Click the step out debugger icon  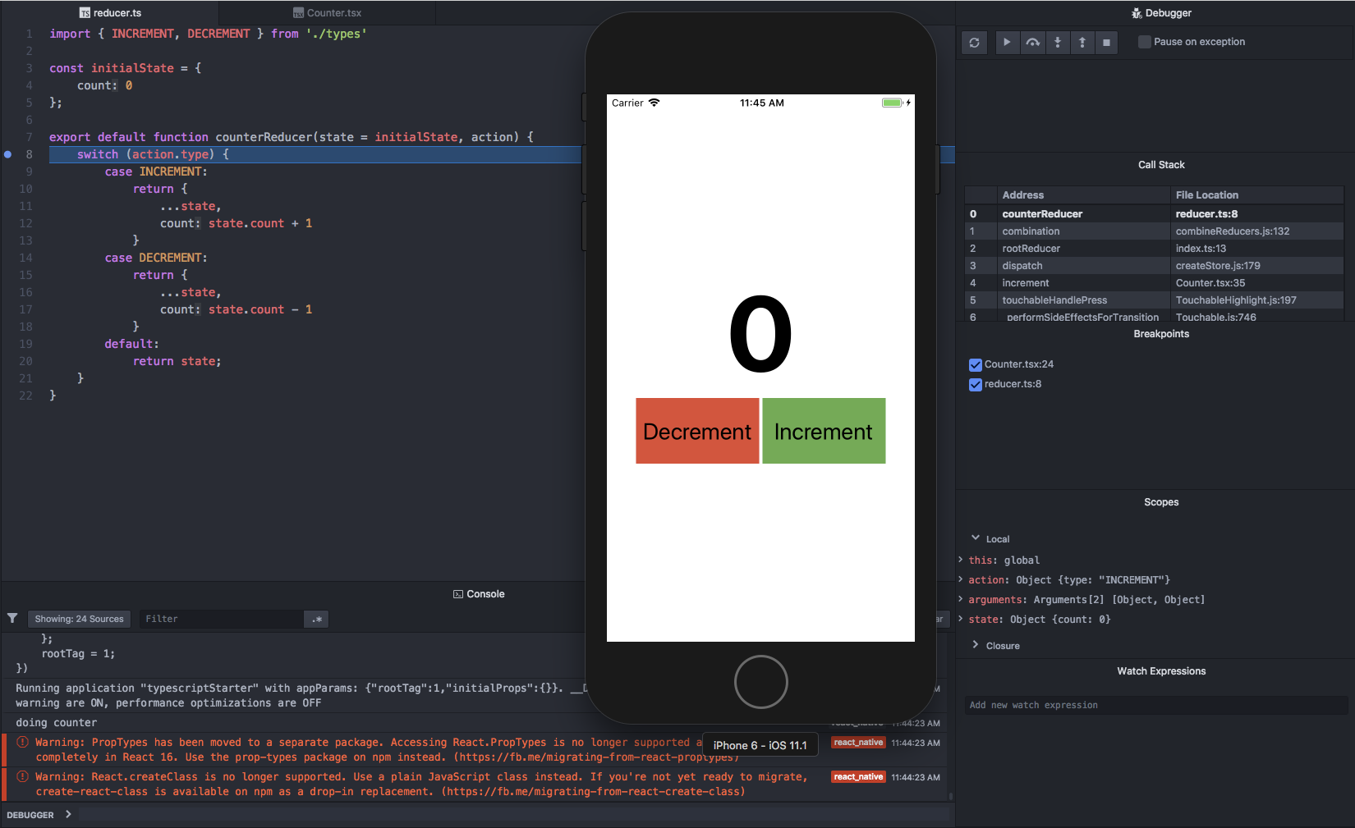(1082, 42)
